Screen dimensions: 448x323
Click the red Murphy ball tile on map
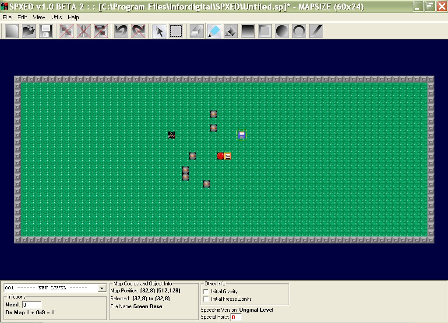pyautogui.click(x=221, y=156)
